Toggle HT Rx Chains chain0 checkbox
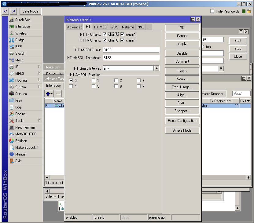Image resolution: width=254 pixels, height=223 pixels. tap(105, 40)
